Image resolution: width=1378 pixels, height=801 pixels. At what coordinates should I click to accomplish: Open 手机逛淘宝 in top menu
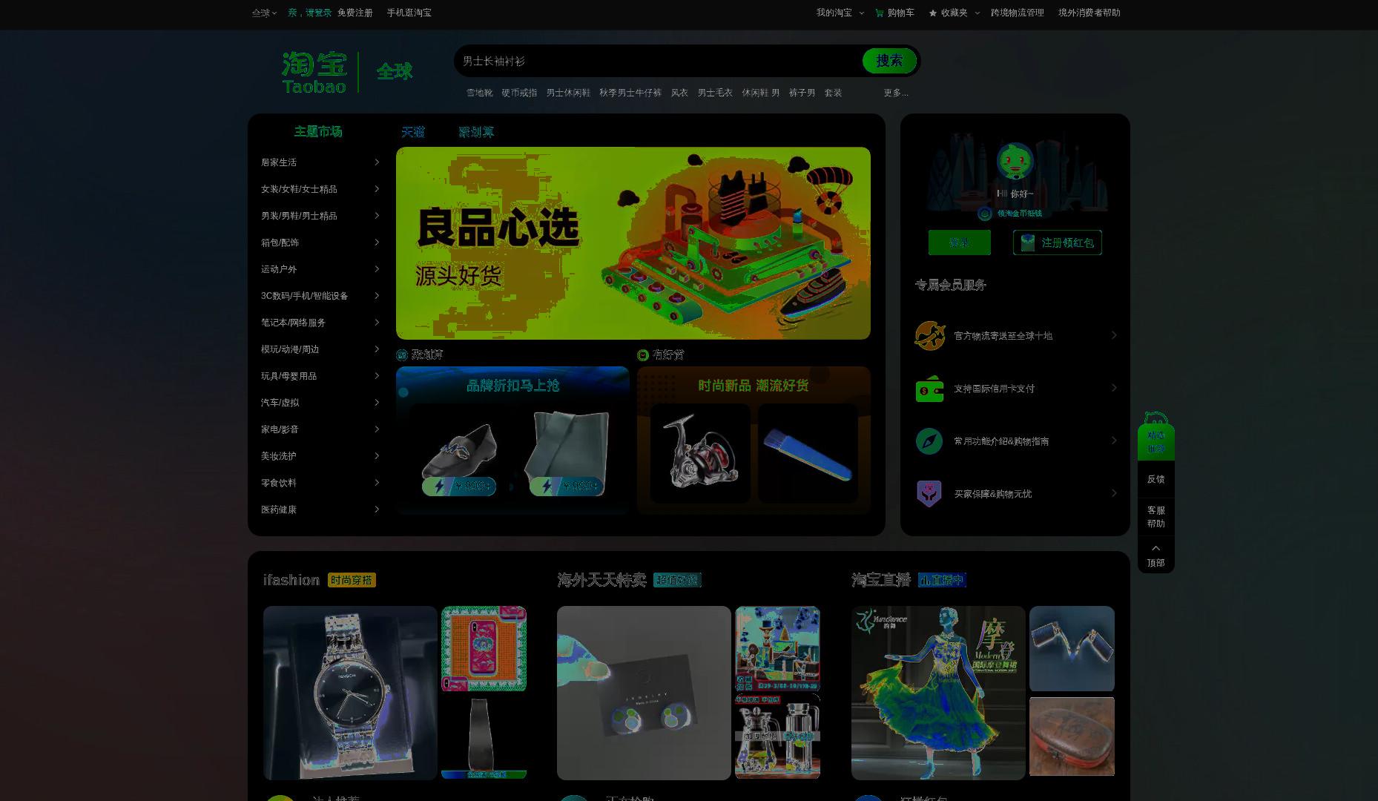[x=409, y=13]
